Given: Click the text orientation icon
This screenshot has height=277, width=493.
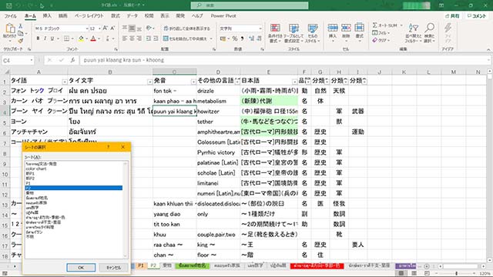Looking at the screenshot, I should tap(149, 28).
